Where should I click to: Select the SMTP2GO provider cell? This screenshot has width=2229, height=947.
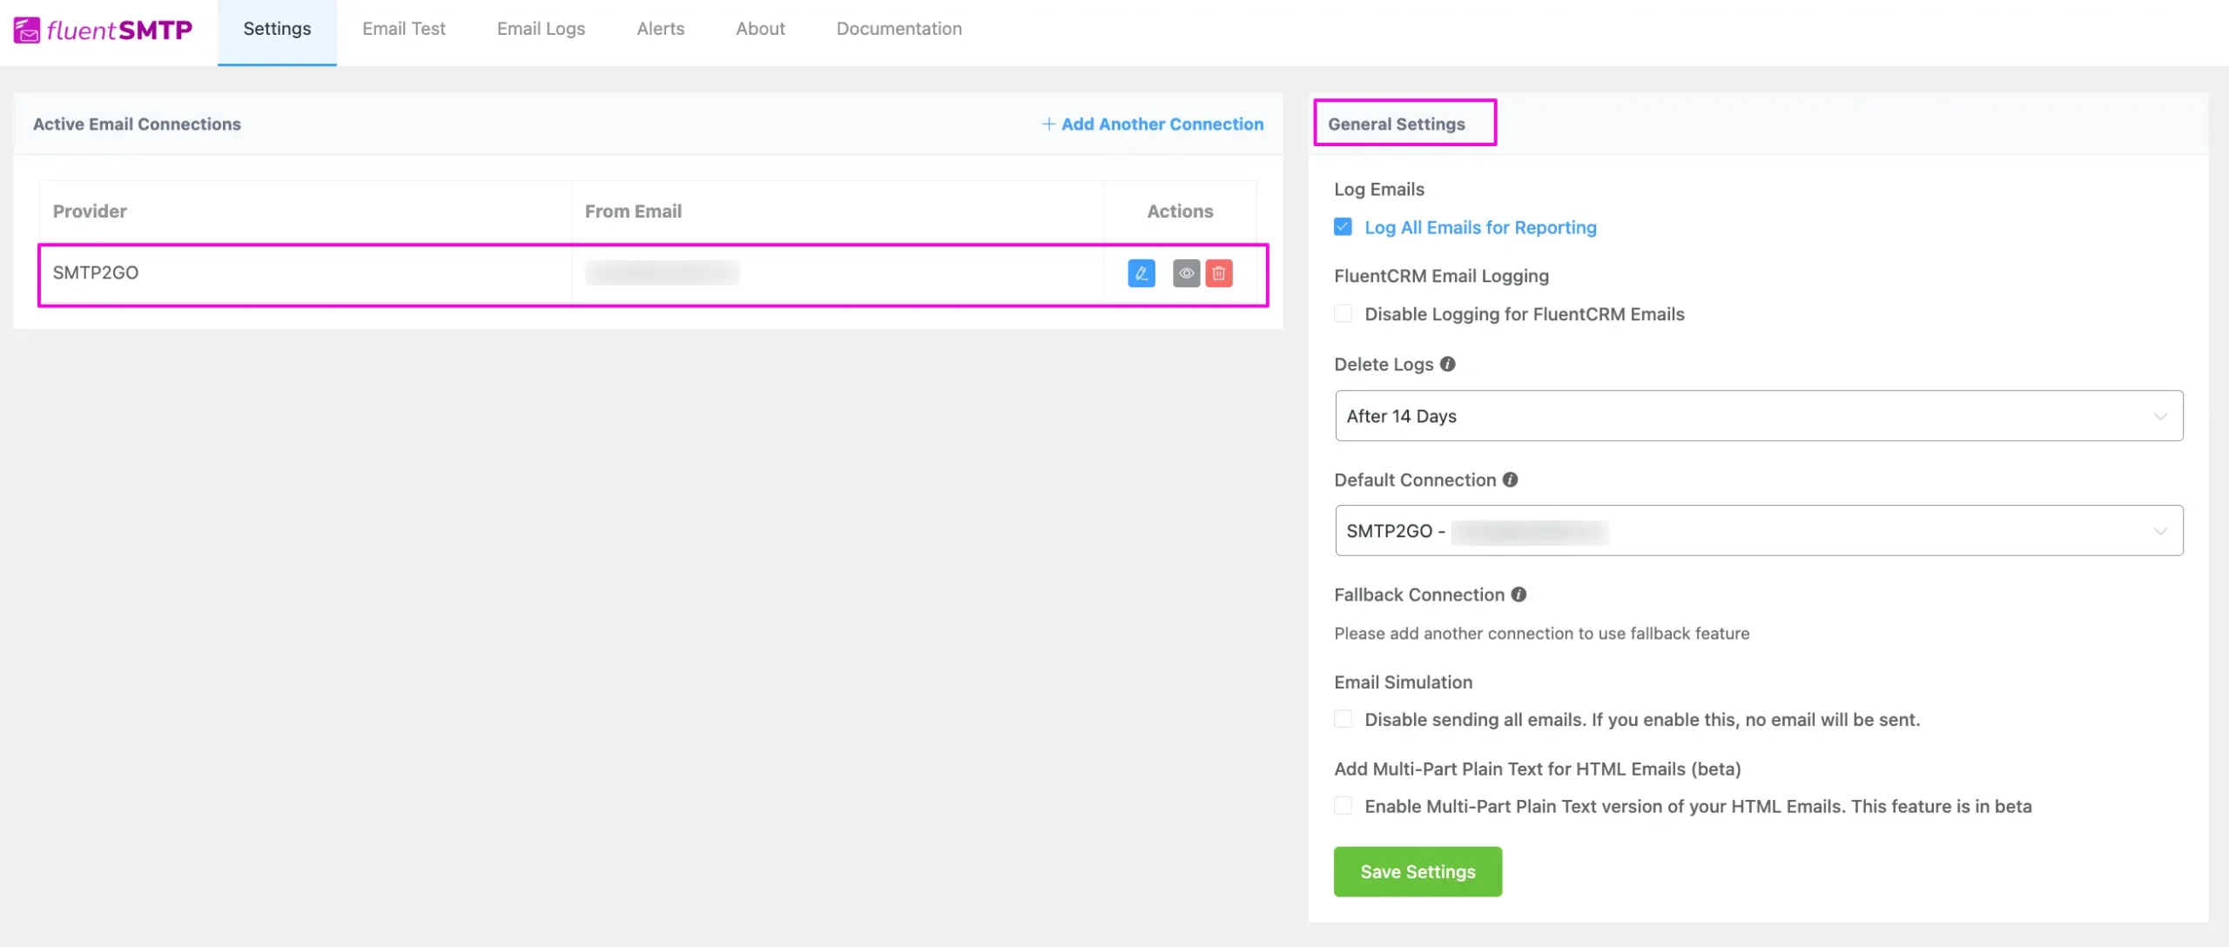pos(305,273)
